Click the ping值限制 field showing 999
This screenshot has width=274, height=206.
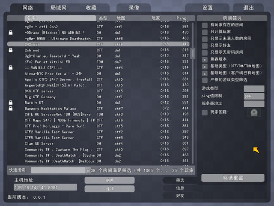254,96
